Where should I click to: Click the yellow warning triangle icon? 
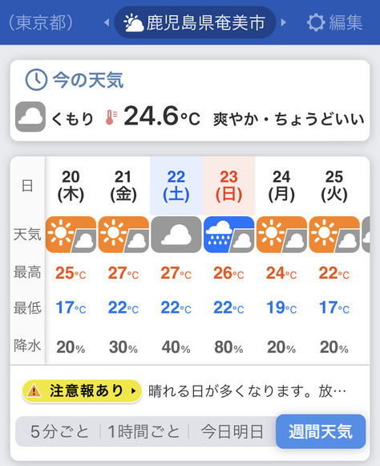pos(34,390)
